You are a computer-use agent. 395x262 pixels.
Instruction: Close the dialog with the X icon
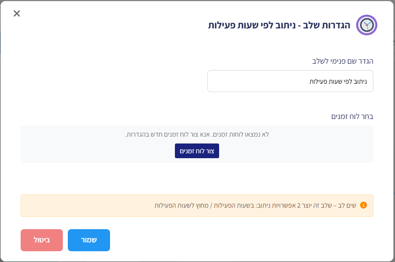tap(17, 13)
